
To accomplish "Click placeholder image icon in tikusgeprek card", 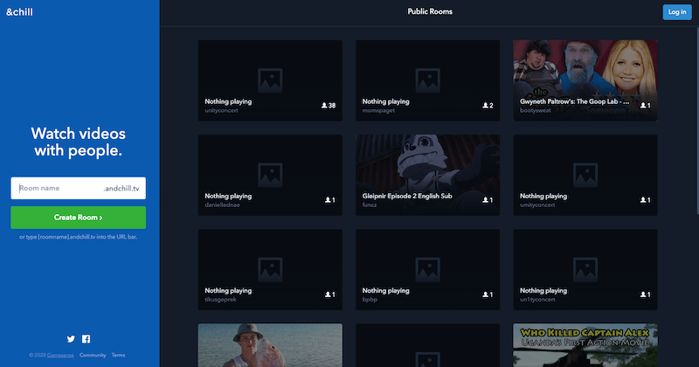I will coord(270,269).
